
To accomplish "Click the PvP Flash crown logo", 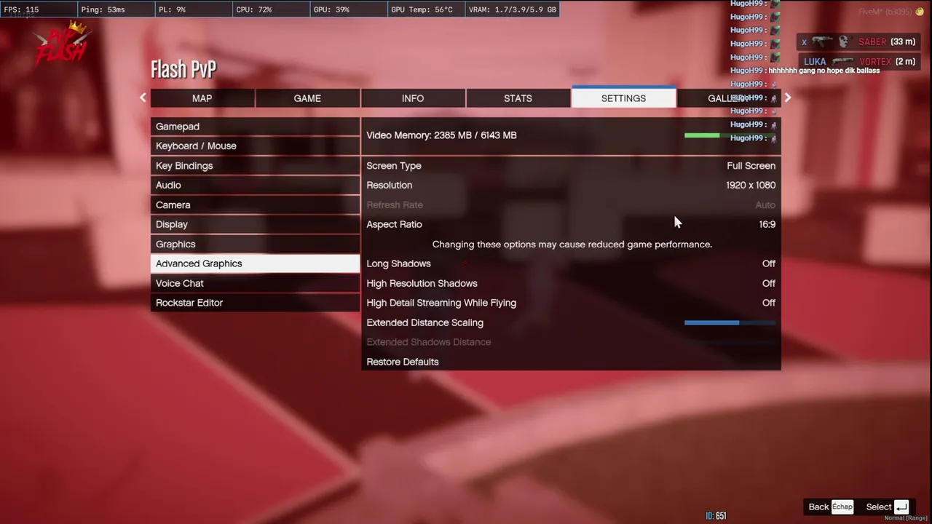I will [x=62, y=44].
